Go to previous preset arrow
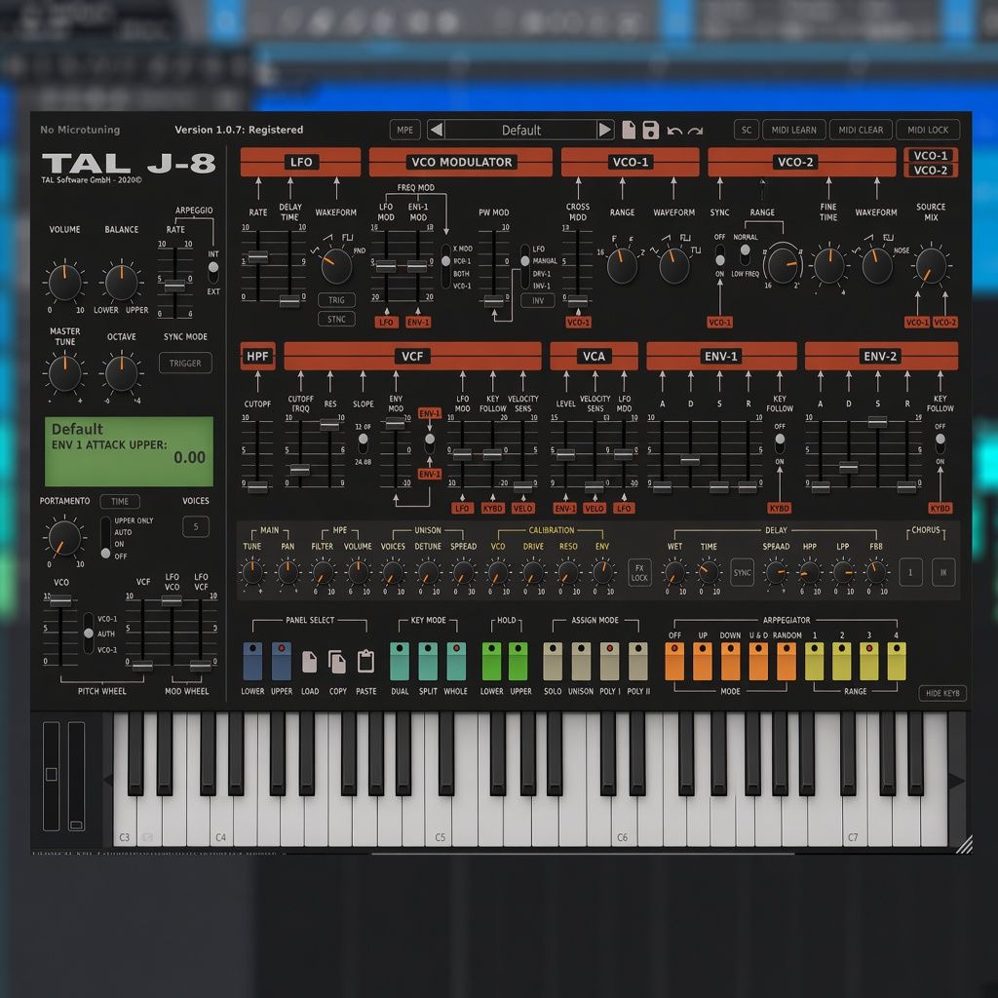998x998 pixels. coord(436,130)
